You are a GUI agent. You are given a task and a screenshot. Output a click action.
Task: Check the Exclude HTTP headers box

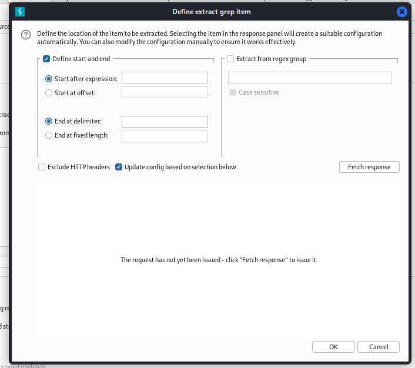(x=42, y=167)
